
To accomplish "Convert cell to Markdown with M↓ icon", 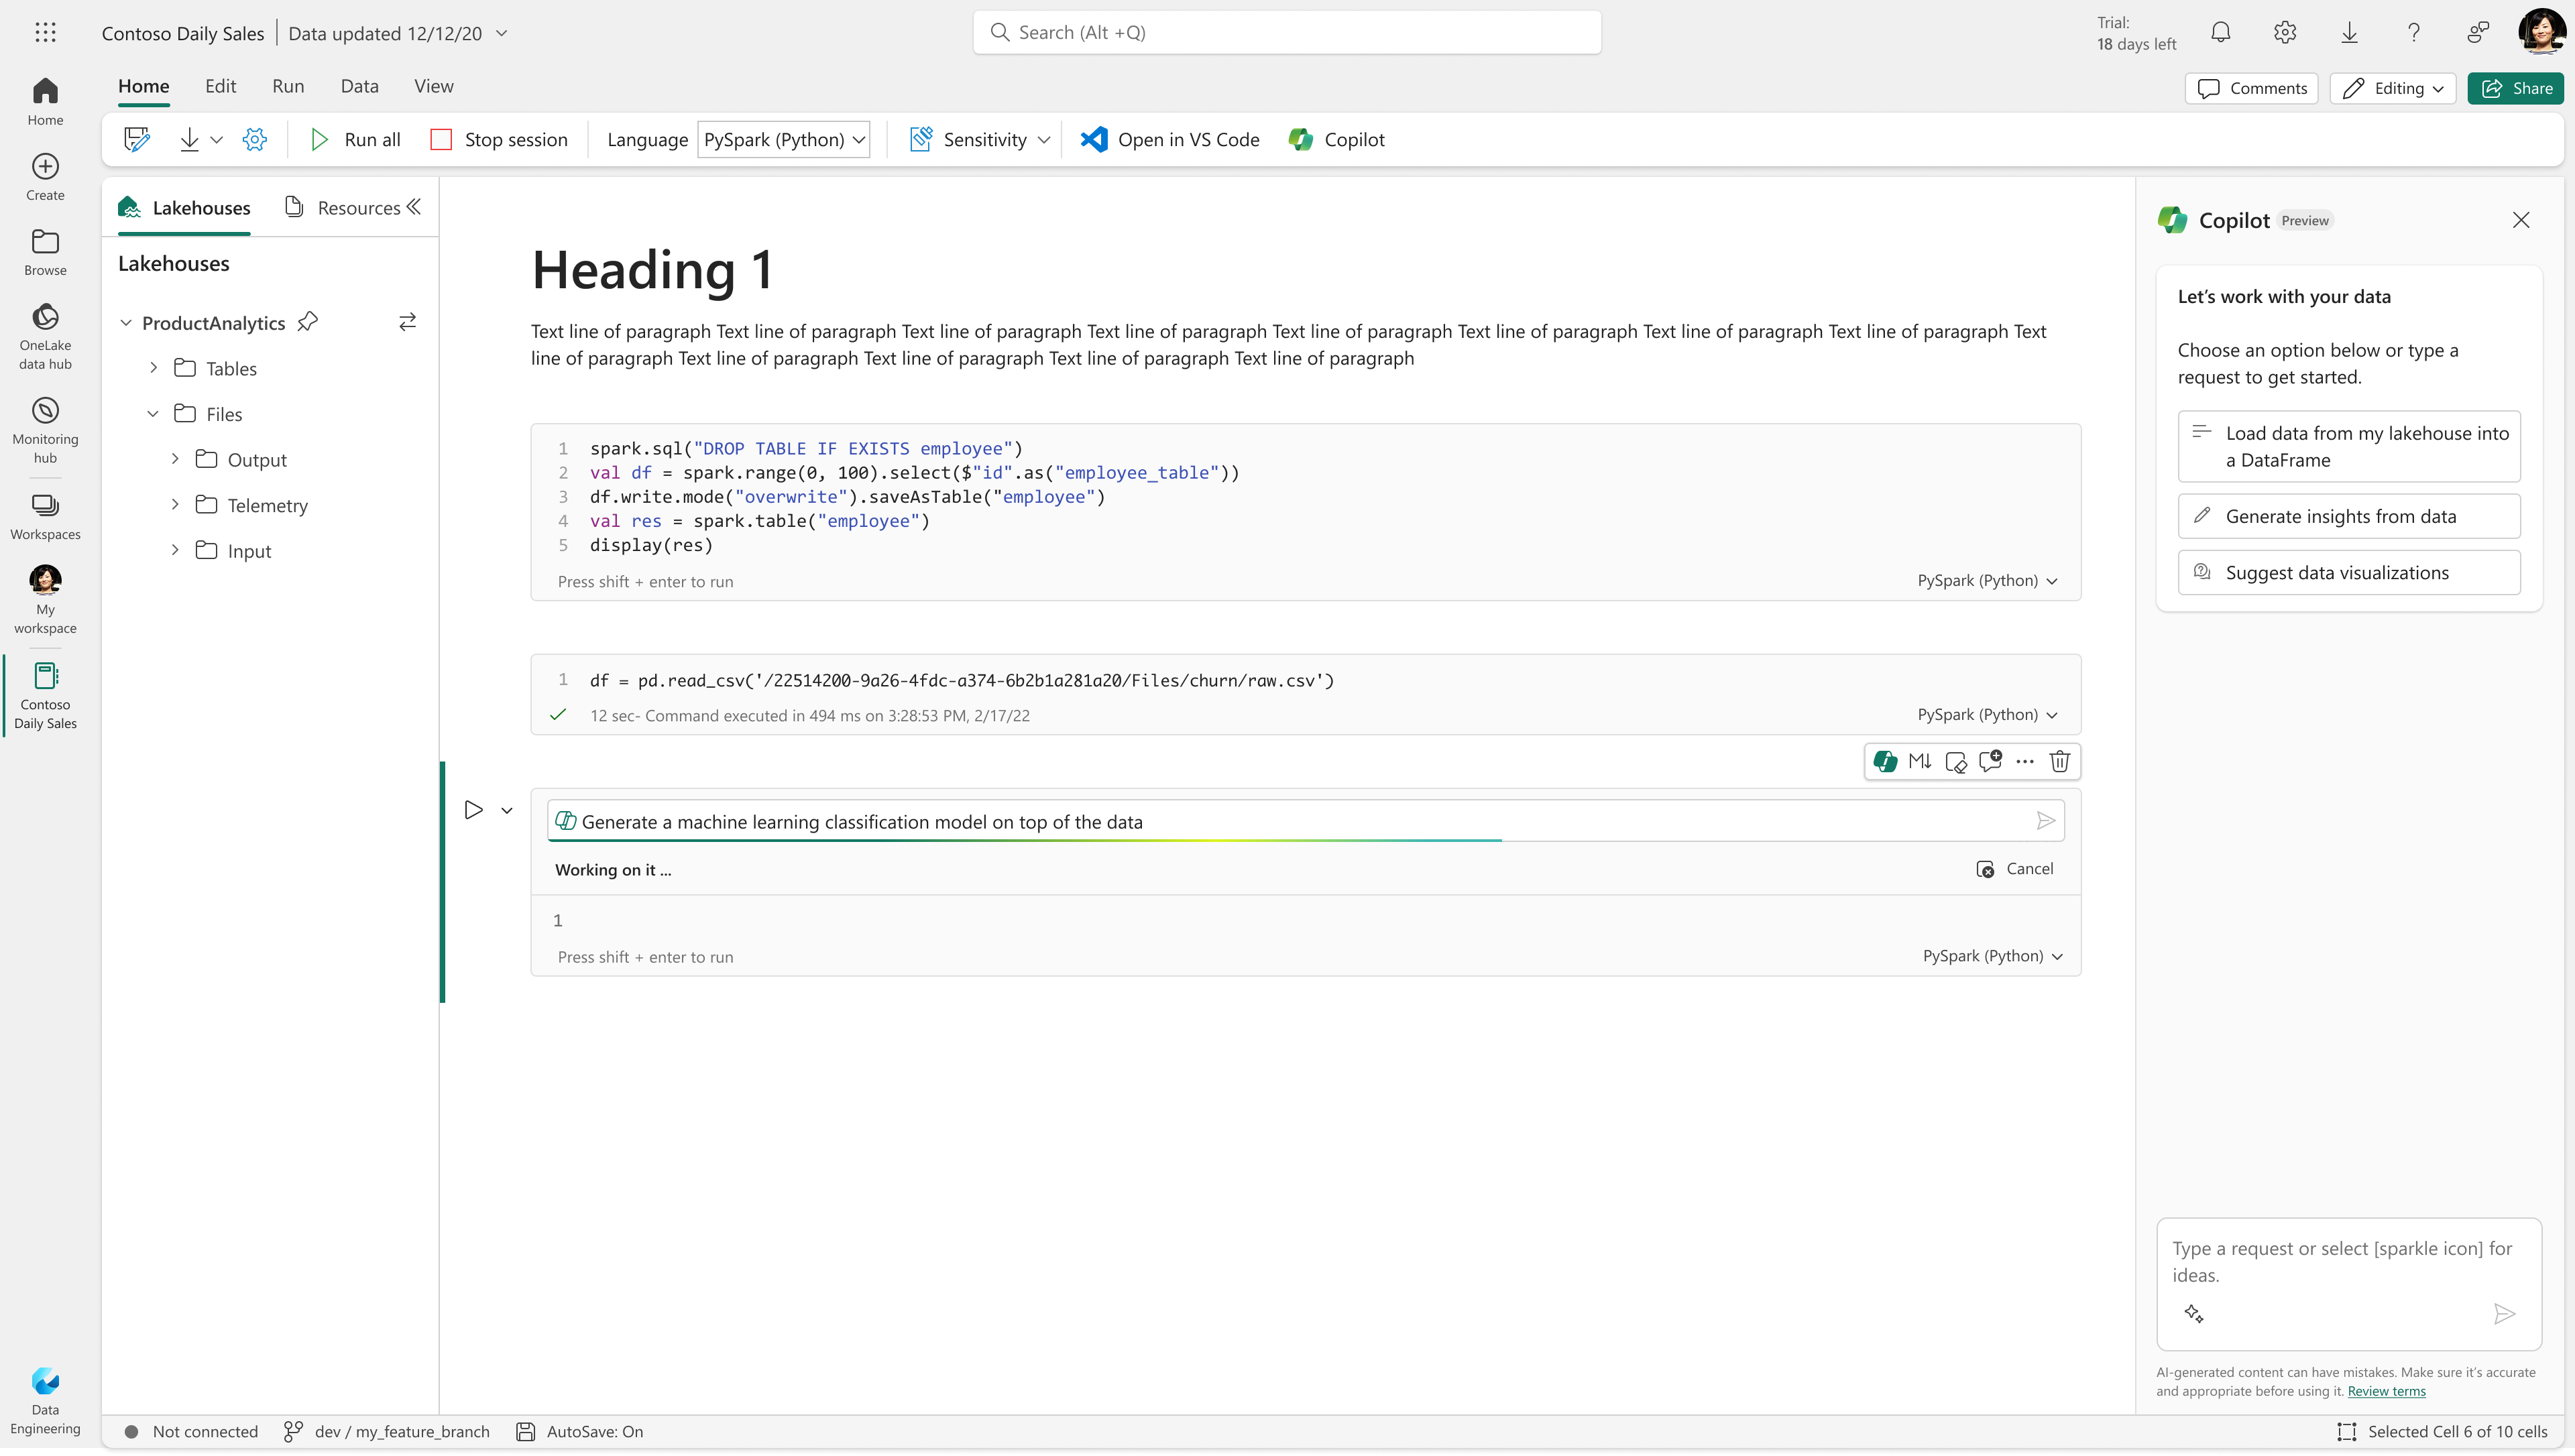I will pyautogui.click(x=1919, y=762).
